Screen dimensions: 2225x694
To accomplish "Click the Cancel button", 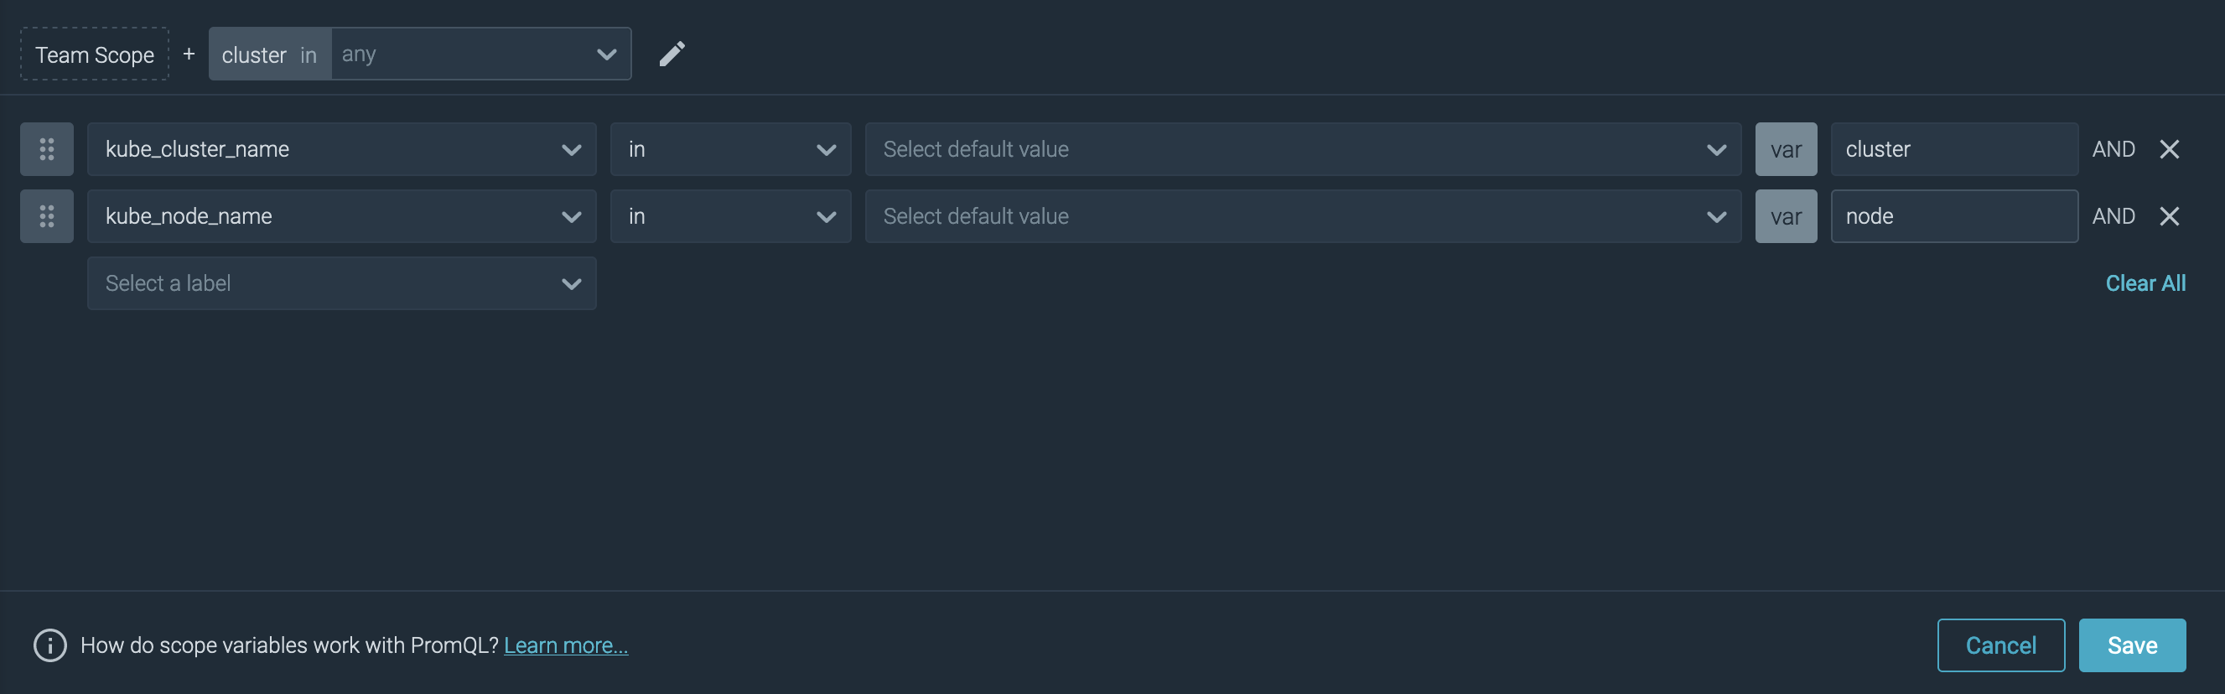I will click(x=2000, y=645).
